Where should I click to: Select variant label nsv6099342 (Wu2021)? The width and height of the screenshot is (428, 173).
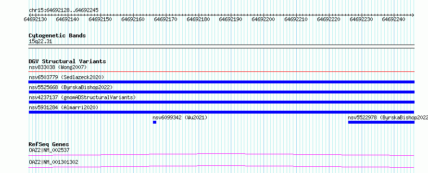(x=180, y=117)
